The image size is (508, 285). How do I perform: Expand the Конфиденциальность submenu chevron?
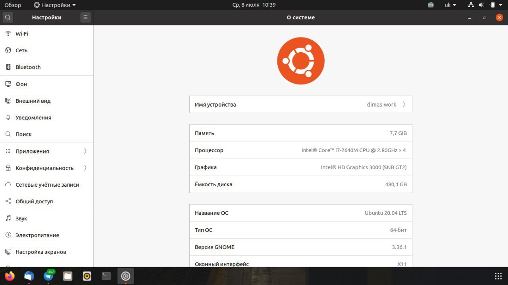click(85, 168)
